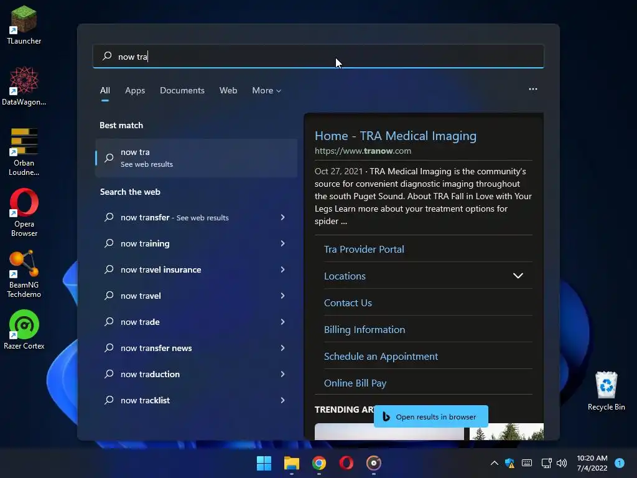Open Orban Loudness desktop shortcut
Screen dimensions: 637x478
point(24,151)
